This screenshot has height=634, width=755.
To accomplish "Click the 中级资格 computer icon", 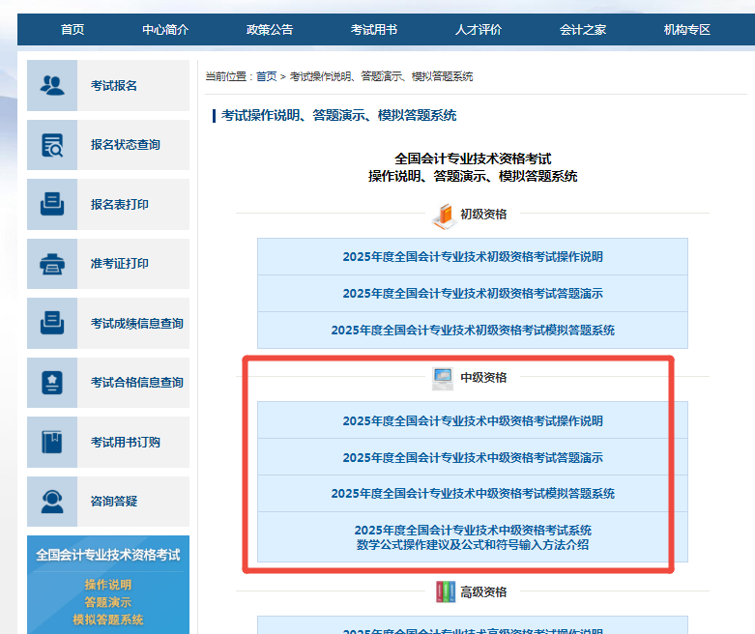I will 443,378.
